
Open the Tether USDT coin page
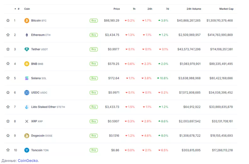point(39,49)
